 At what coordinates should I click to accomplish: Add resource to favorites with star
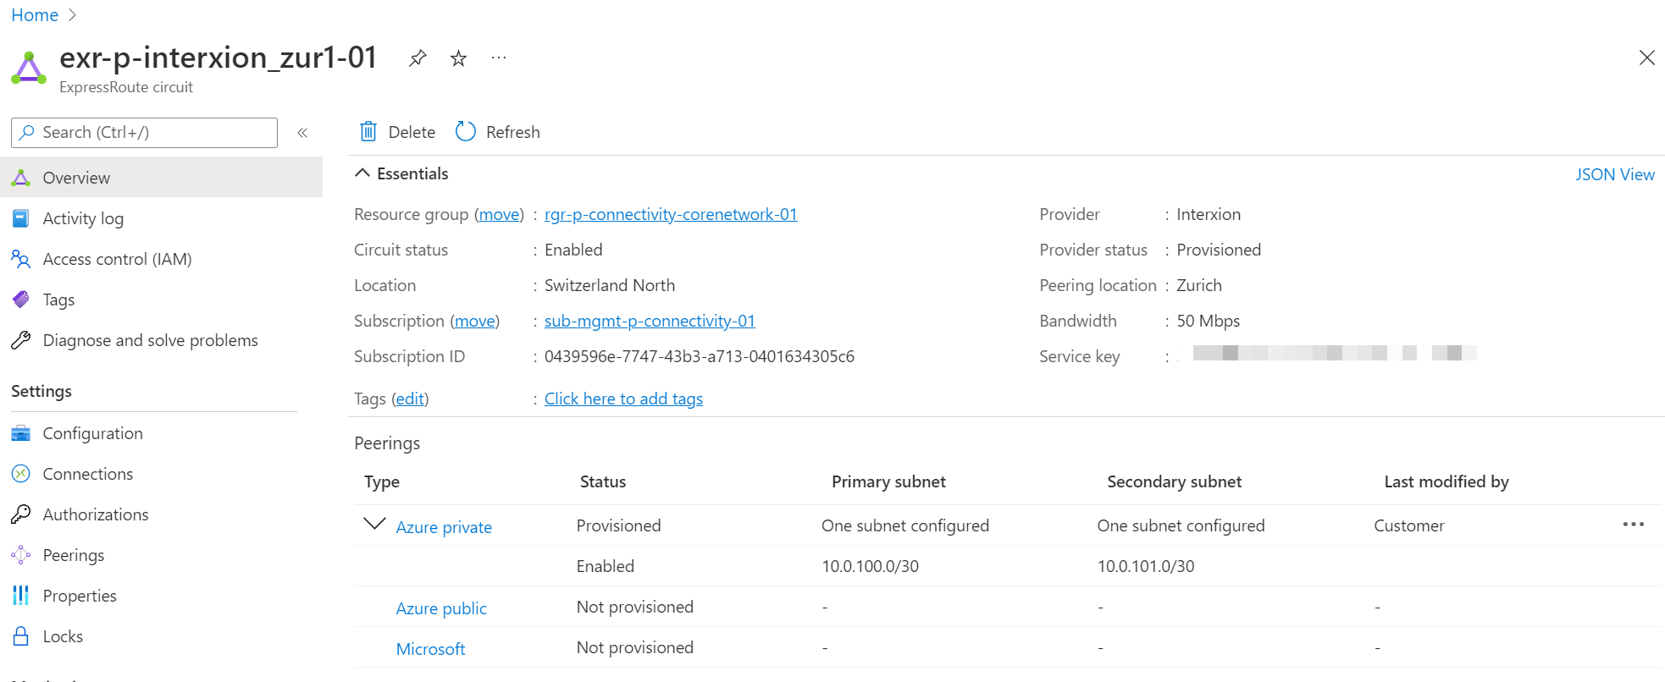458,58
